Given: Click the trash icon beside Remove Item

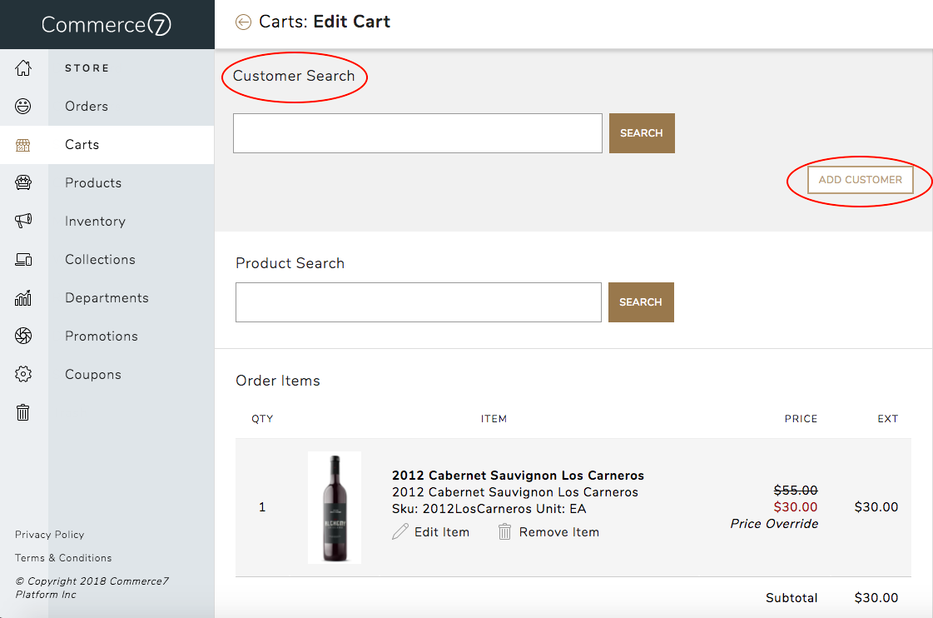Looking at the screenshot, I should pos(504,531).
